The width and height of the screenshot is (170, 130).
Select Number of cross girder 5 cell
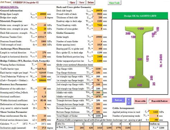[98, 29]
